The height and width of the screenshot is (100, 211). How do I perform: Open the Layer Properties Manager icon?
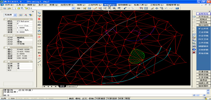[x=5, y=8]
